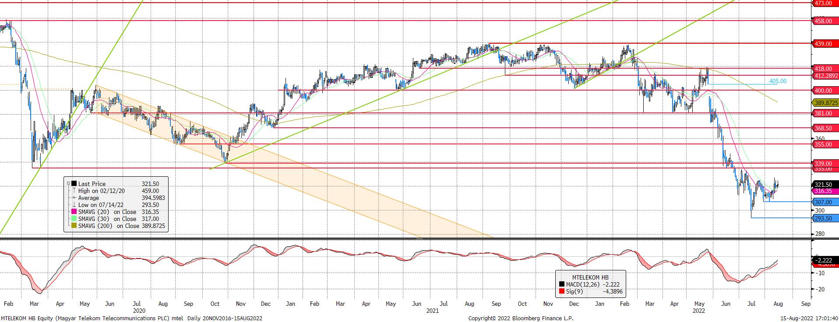Image resolution: width=839 pixels, height=322 pixels.
Task: Click the 15-Aug-2022 17:01:40 timestamp
Action: [x=808, y=318]
